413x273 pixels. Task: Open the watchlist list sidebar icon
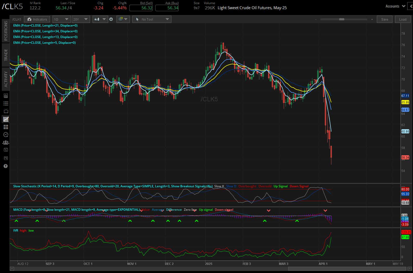[5, 103]
